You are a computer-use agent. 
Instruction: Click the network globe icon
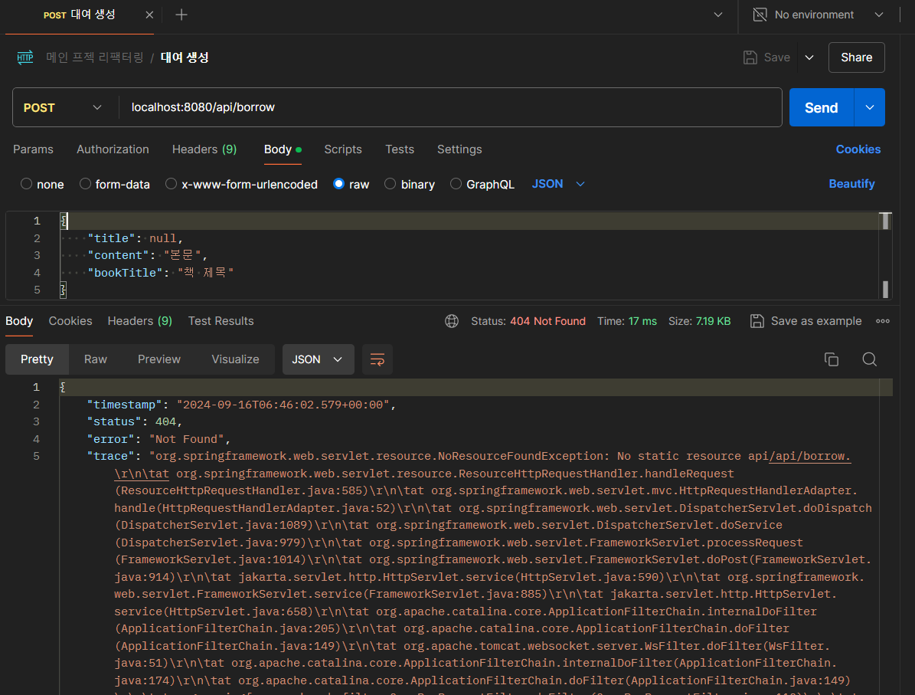tap(452, 321)
